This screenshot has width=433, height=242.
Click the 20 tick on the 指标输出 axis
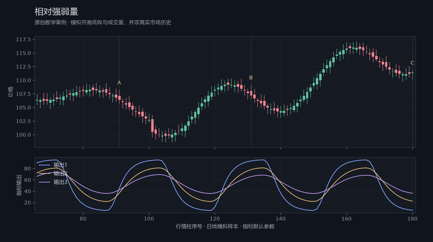point(27,203)
